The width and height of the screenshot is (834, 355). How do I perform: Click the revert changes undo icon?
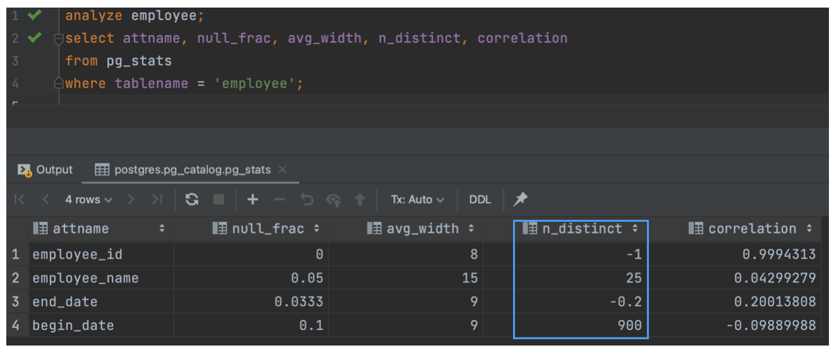coord(307,200)
